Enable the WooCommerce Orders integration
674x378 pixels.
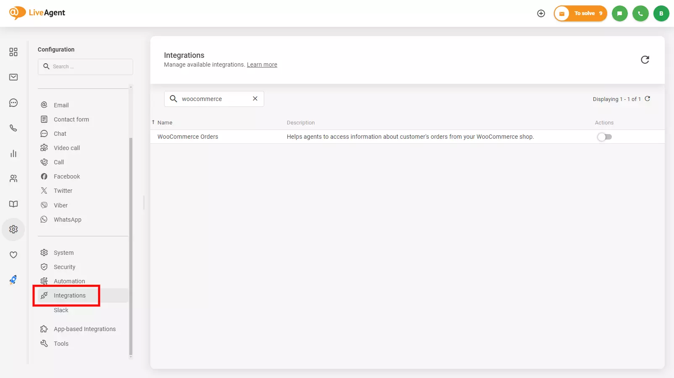pyautogui.click(x=604, y=137)
